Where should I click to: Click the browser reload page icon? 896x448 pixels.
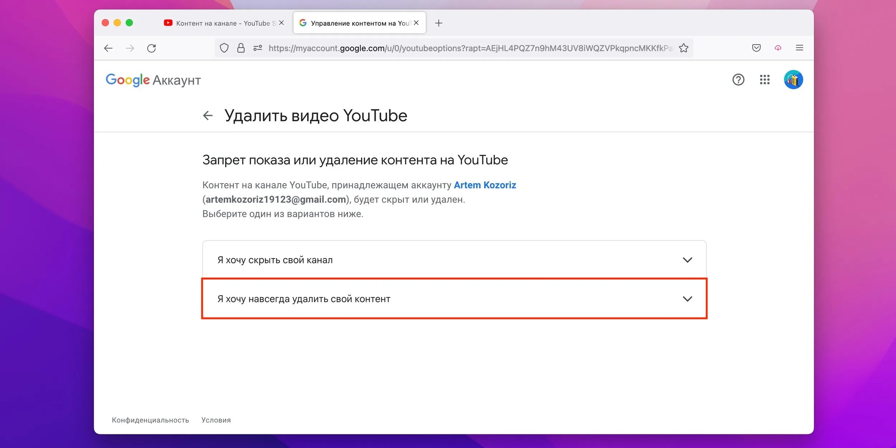point(151,48)
